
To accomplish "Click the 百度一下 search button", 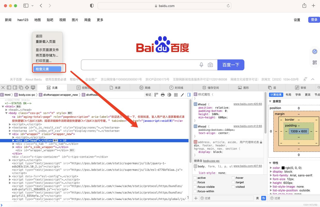I will (x=231, y=65).
